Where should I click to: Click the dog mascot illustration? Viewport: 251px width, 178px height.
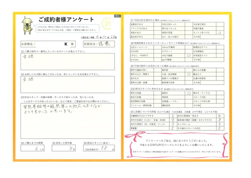click(27, 24)
